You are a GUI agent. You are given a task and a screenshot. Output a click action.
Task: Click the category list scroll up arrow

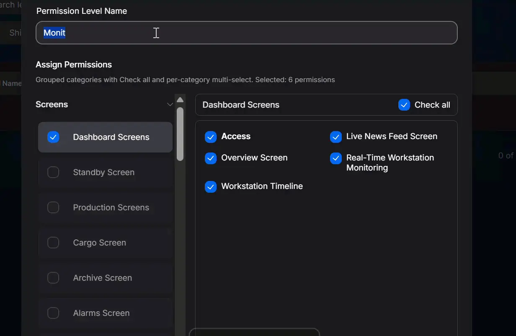click(180, 100)
